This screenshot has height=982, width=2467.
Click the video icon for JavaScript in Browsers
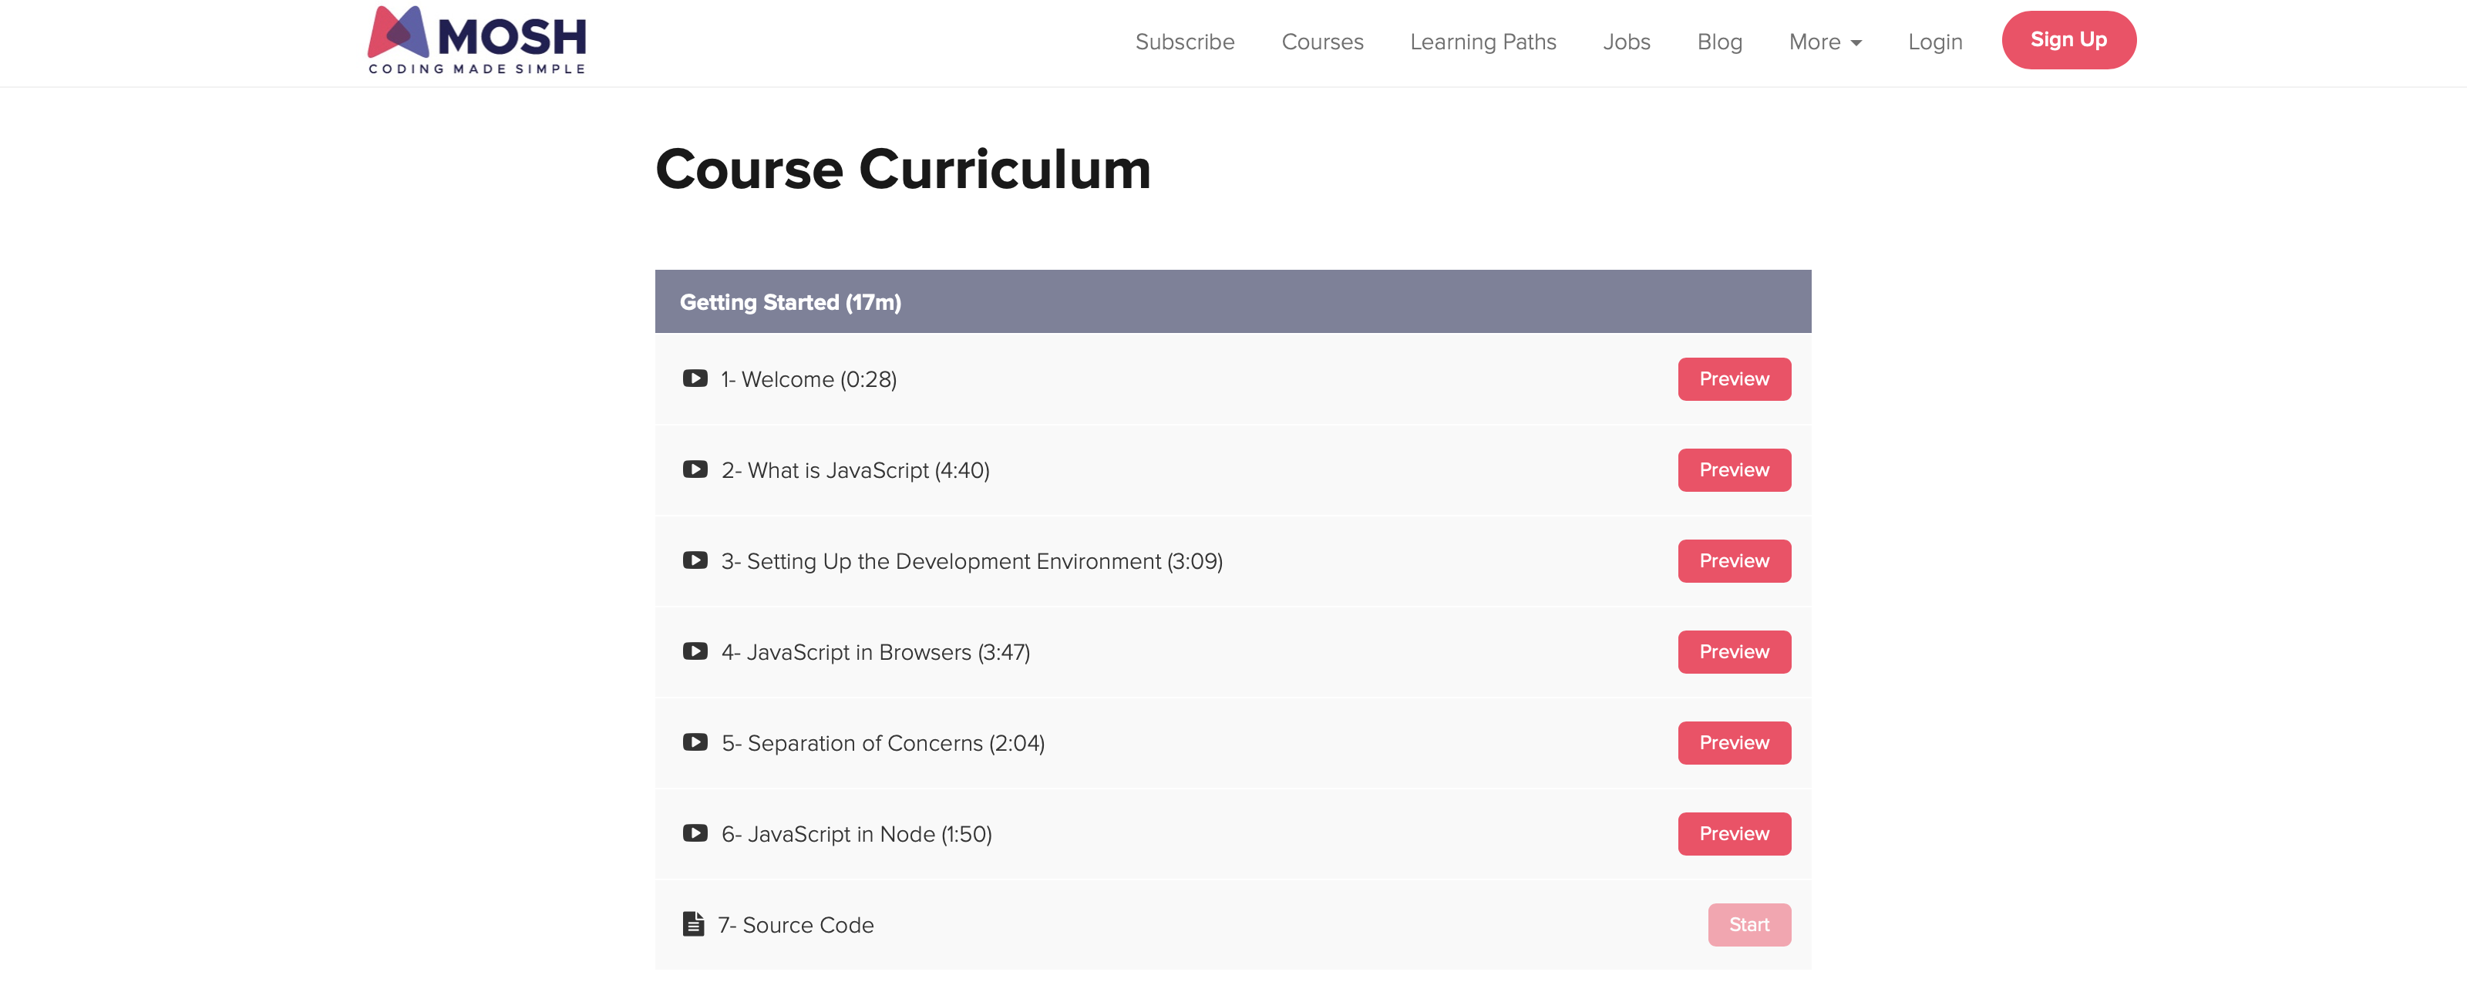pos(695,652)
